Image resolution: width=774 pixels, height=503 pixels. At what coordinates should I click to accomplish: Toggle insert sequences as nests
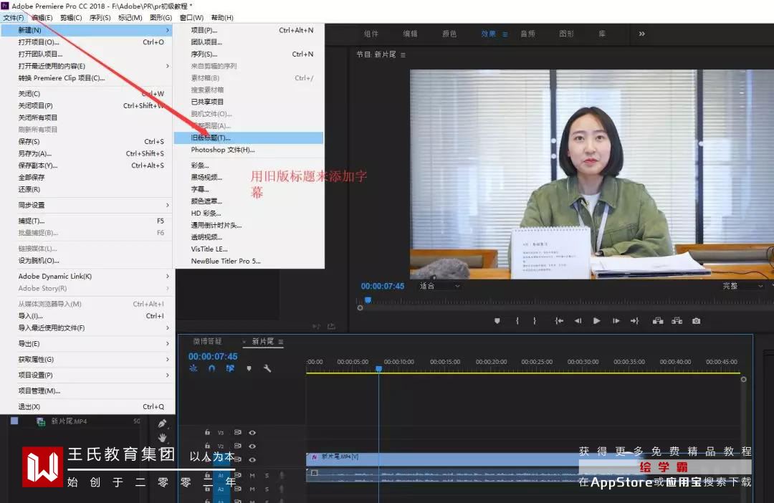[193, 368]
